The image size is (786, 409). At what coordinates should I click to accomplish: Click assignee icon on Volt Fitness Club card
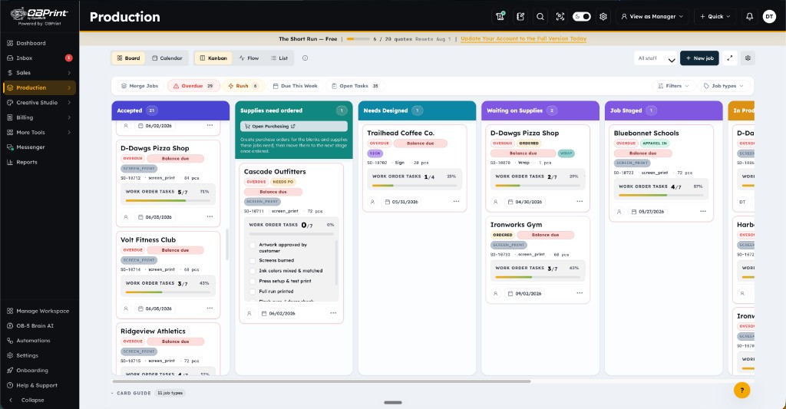click(x=127, y=308)
